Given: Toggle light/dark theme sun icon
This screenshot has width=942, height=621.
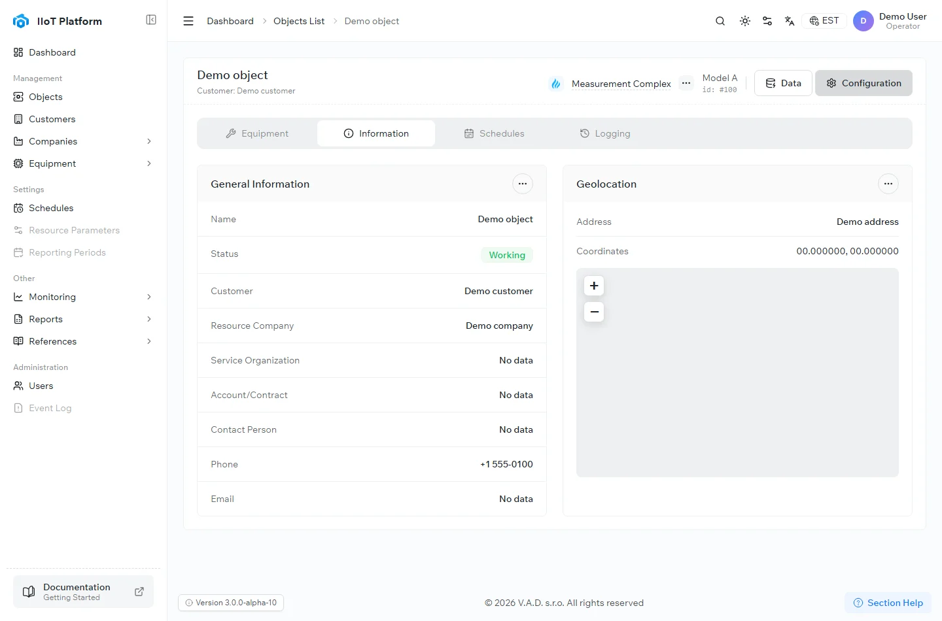Looking at the screenshot, I should 745,21.
